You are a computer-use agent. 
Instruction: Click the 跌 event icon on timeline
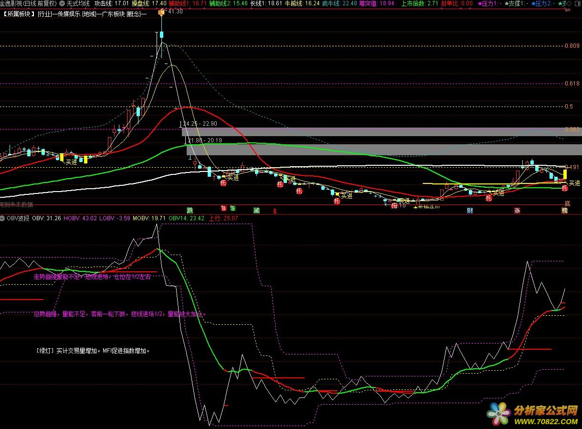click(190, 210)
